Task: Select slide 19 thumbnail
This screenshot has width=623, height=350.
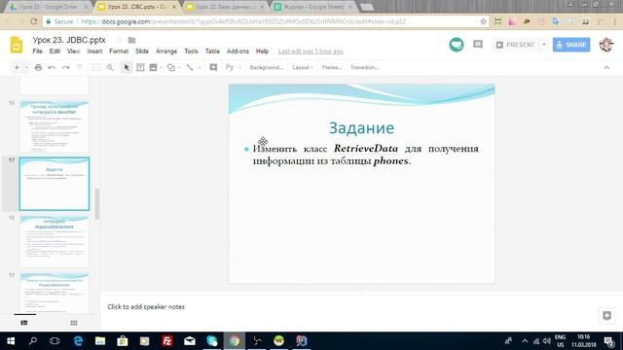Action: tap(55, 293)
